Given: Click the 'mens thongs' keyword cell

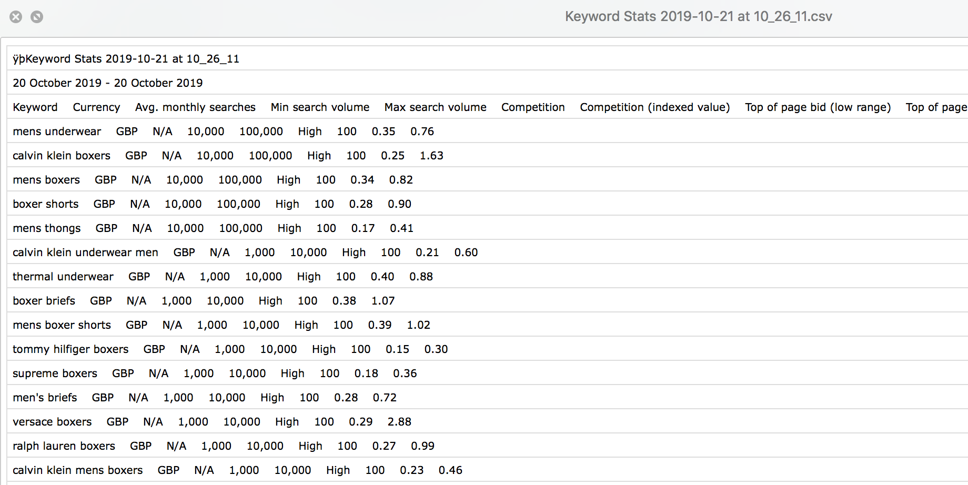Looking at the screenshot, I should click(47, 228).
